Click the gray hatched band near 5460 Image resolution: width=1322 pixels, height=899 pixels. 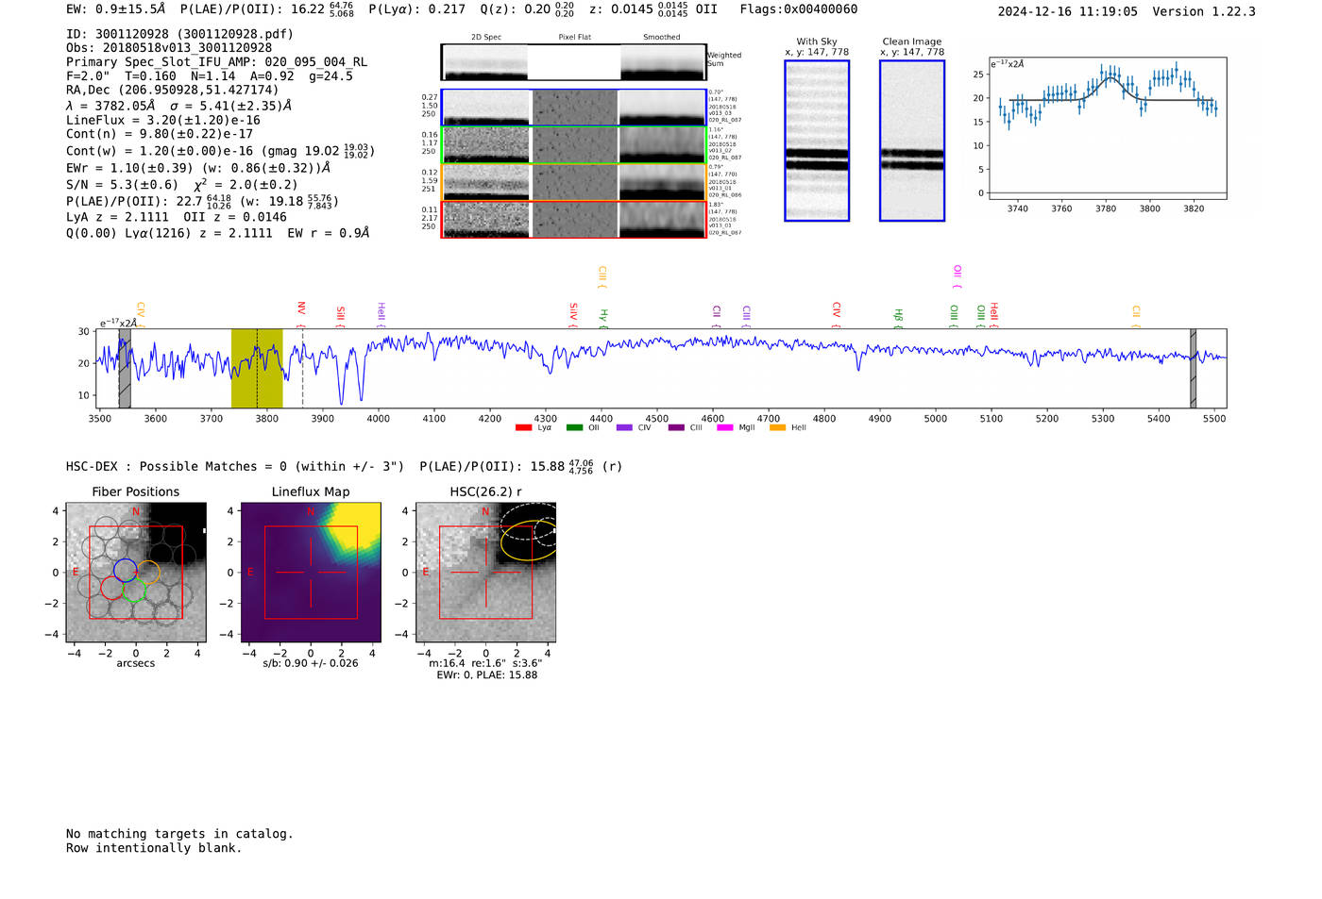(x=1193, y=368)
